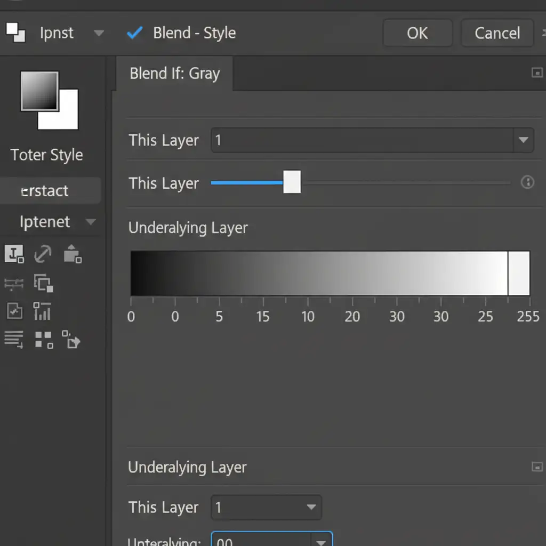The width and height of the screenshot is (546, 546).
Task: Click the This Layer slider handle
Action: click(x=292, y=182)
